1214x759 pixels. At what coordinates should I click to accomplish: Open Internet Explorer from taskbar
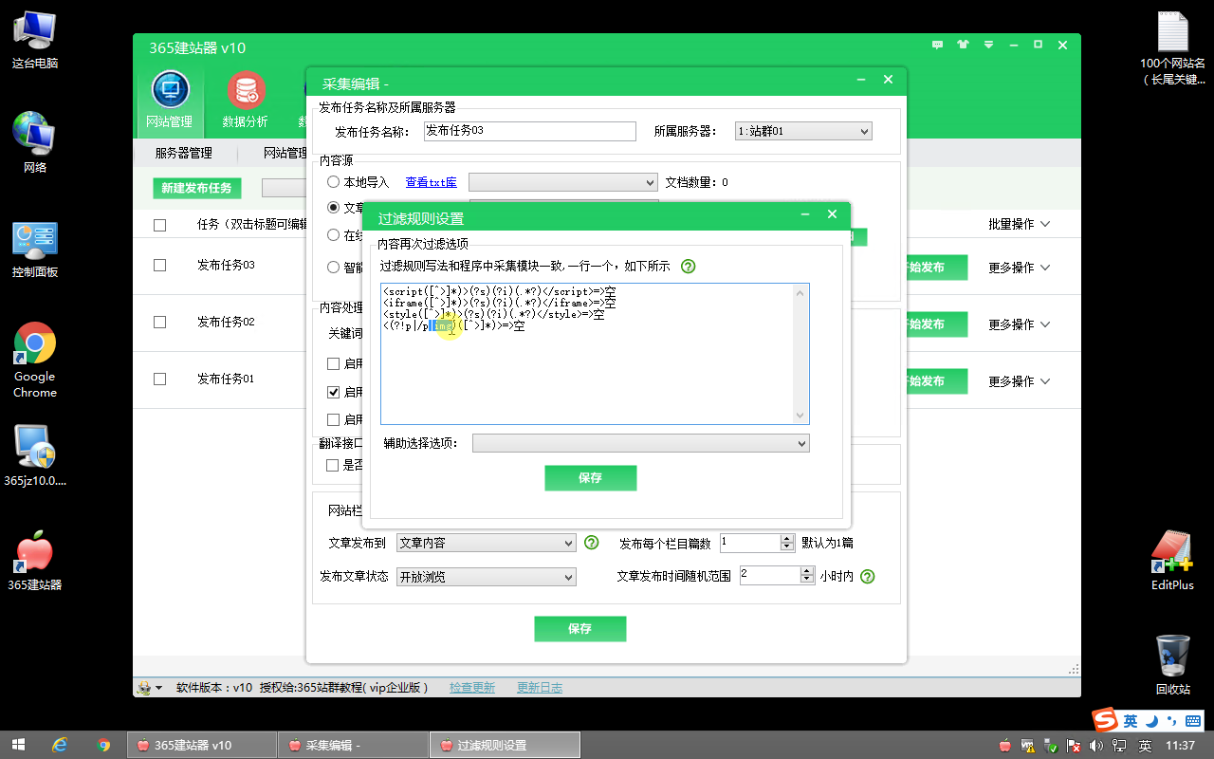point(61,745)
